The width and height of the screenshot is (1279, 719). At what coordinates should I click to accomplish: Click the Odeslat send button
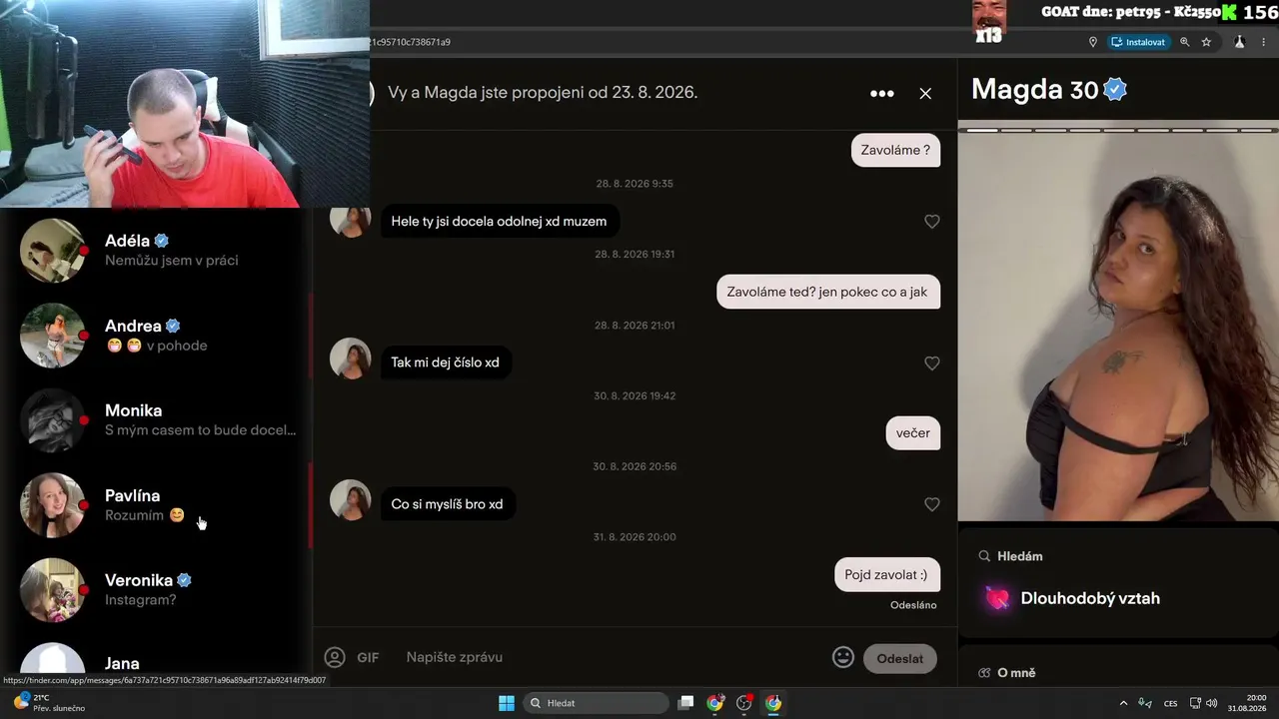point(900,658)
